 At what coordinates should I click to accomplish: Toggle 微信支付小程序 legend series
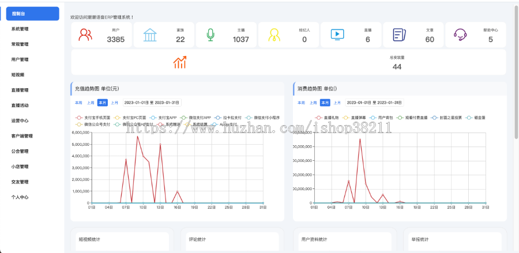262,118
